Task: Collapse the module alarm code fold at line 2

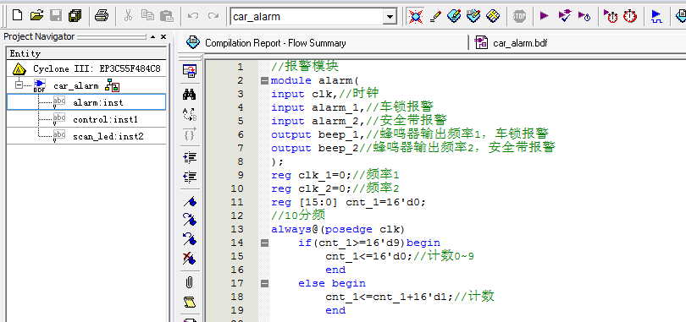Action: coord(264,81)
